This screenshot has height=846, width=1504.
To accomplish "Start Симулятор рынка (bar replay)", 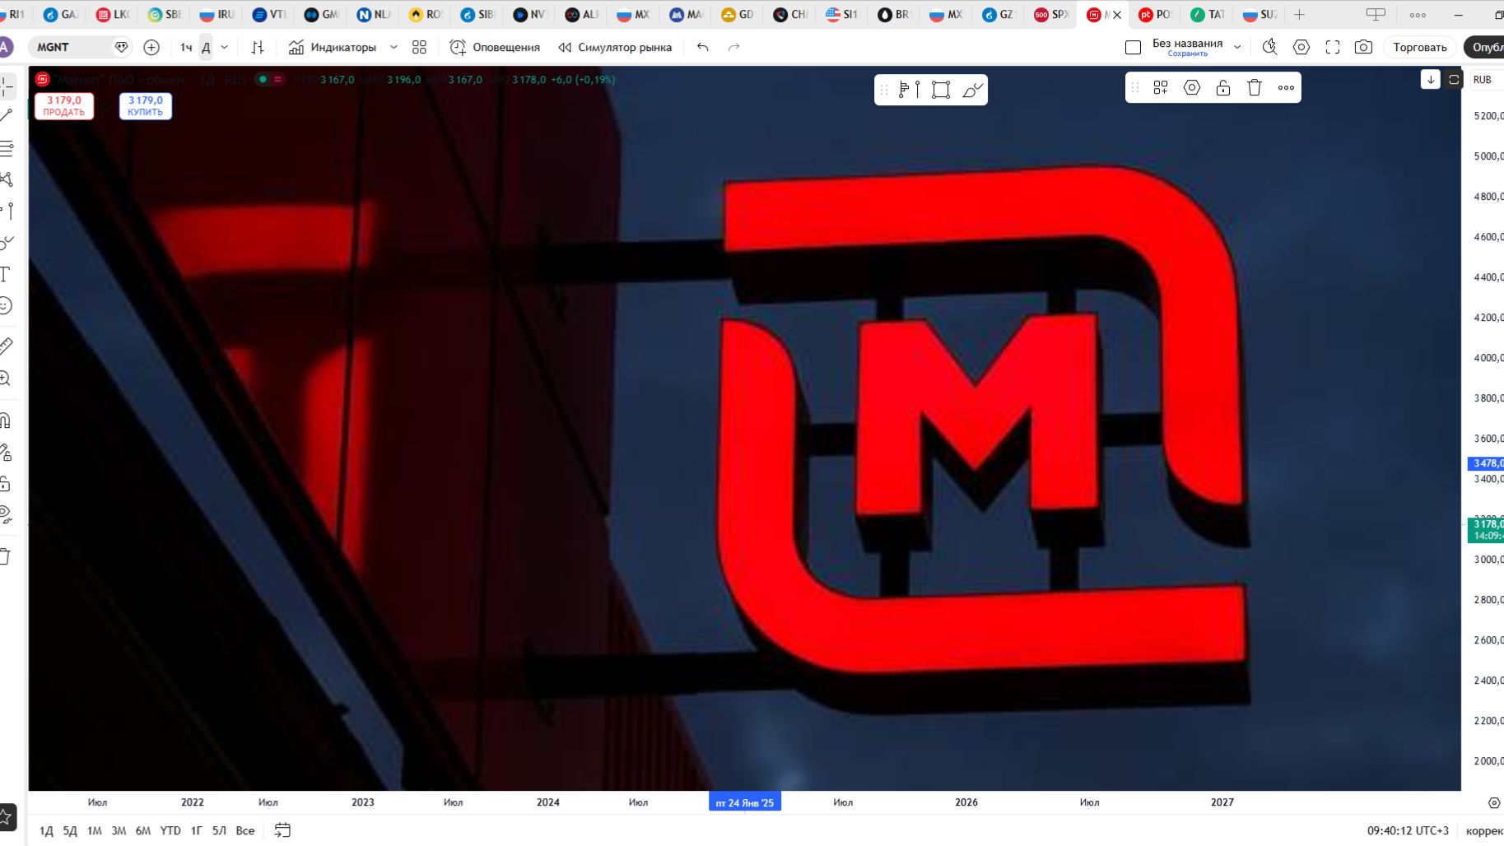I will tap(615, 47).
